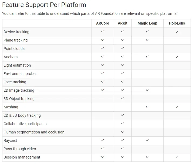The width and height of the screenshot is (193, 165).
Task: Click the ARCore checkmark for Device tracking
Action: pyautogui.click(x=103, y=32)
